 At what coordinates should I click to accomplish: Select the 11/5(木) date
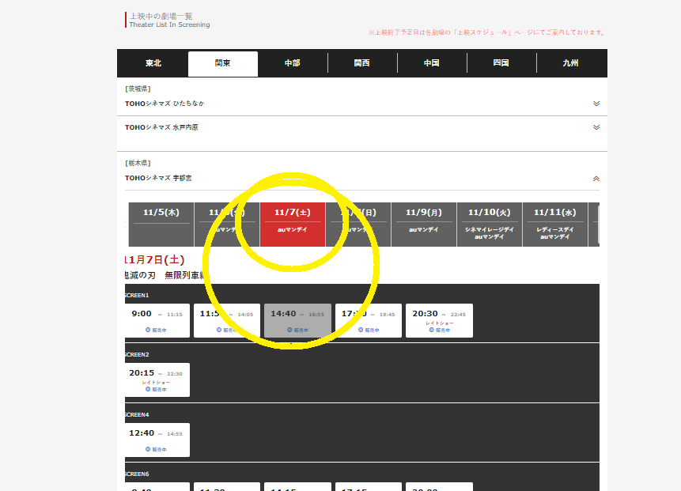[161, 225]
